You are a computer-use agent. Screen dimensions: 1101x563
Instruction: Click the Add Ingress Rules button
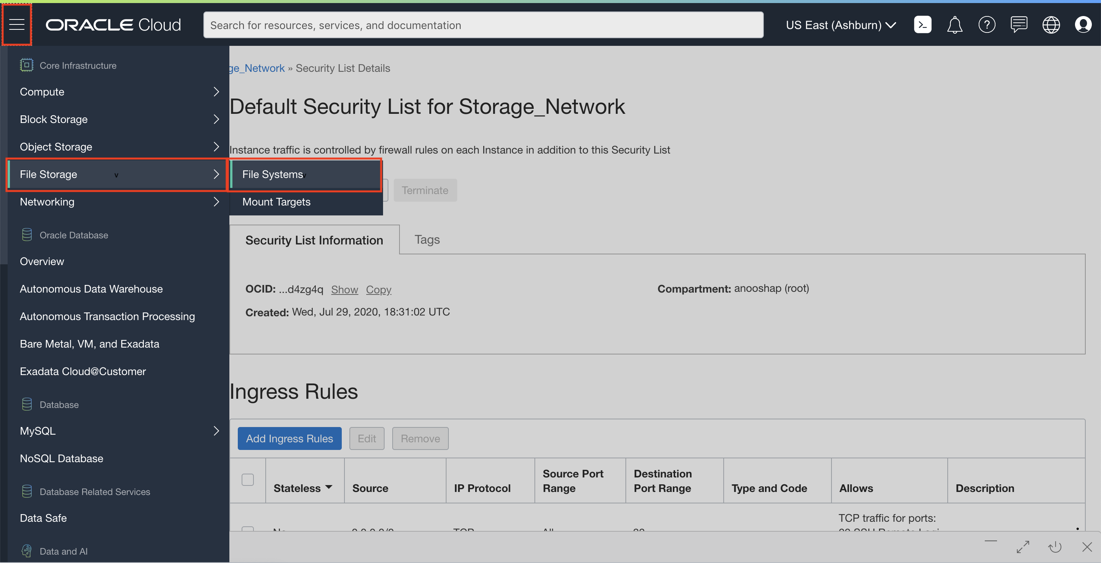(x=289, y=439)
